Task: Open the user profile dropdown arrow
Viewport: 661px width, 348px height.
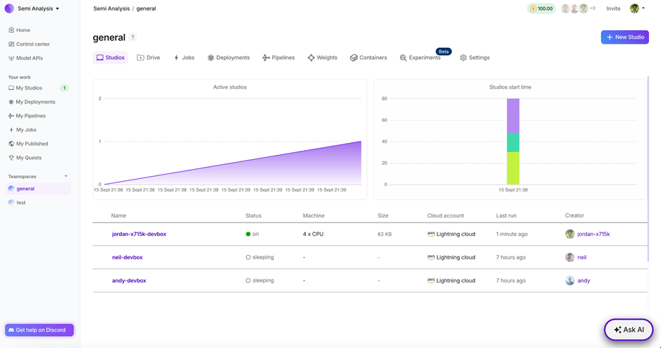Action: coord(643,8)
